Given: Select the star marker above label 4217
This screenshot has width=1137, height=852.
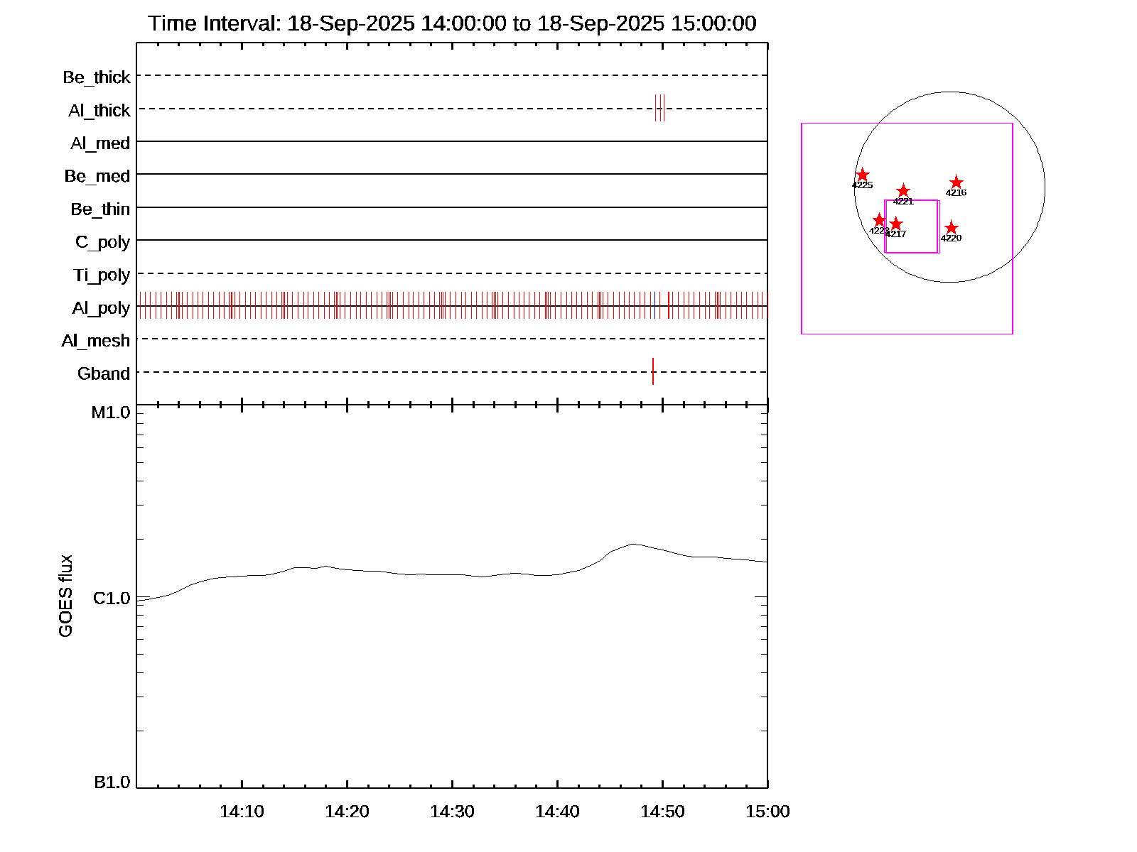Looking at the screenshot, I should point(896,224).
